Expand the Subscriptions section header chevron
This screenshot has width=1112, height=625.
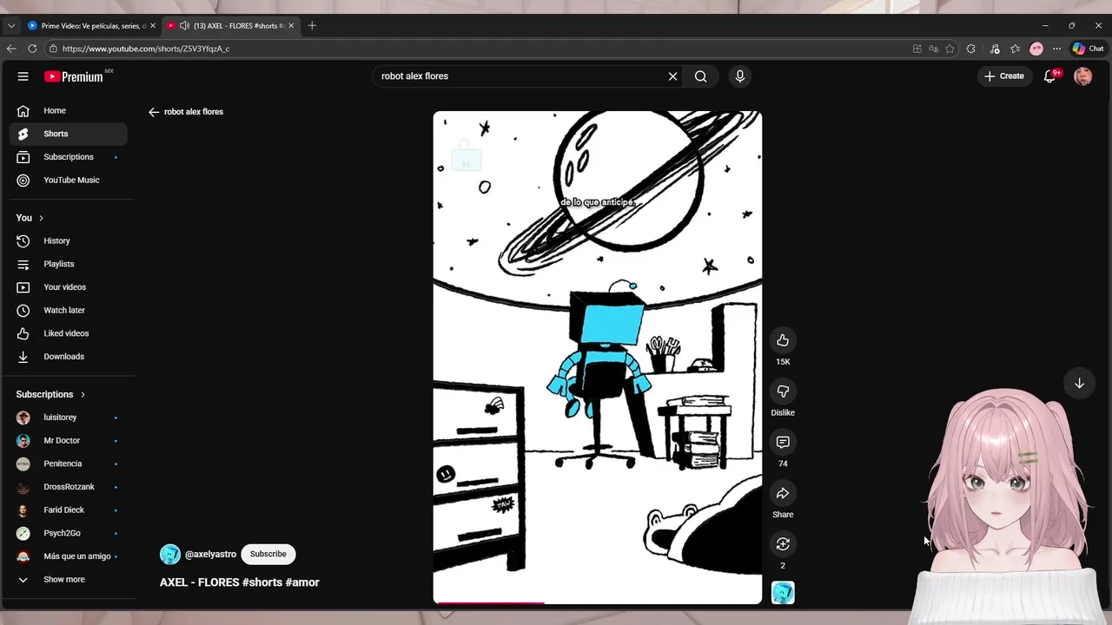[x=83, y=394]
